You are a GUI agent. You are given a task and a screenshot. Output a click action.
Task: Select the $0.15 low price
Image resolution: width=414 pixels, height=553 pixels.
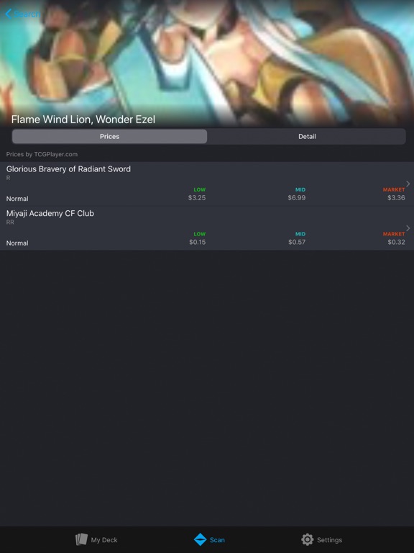197,242
